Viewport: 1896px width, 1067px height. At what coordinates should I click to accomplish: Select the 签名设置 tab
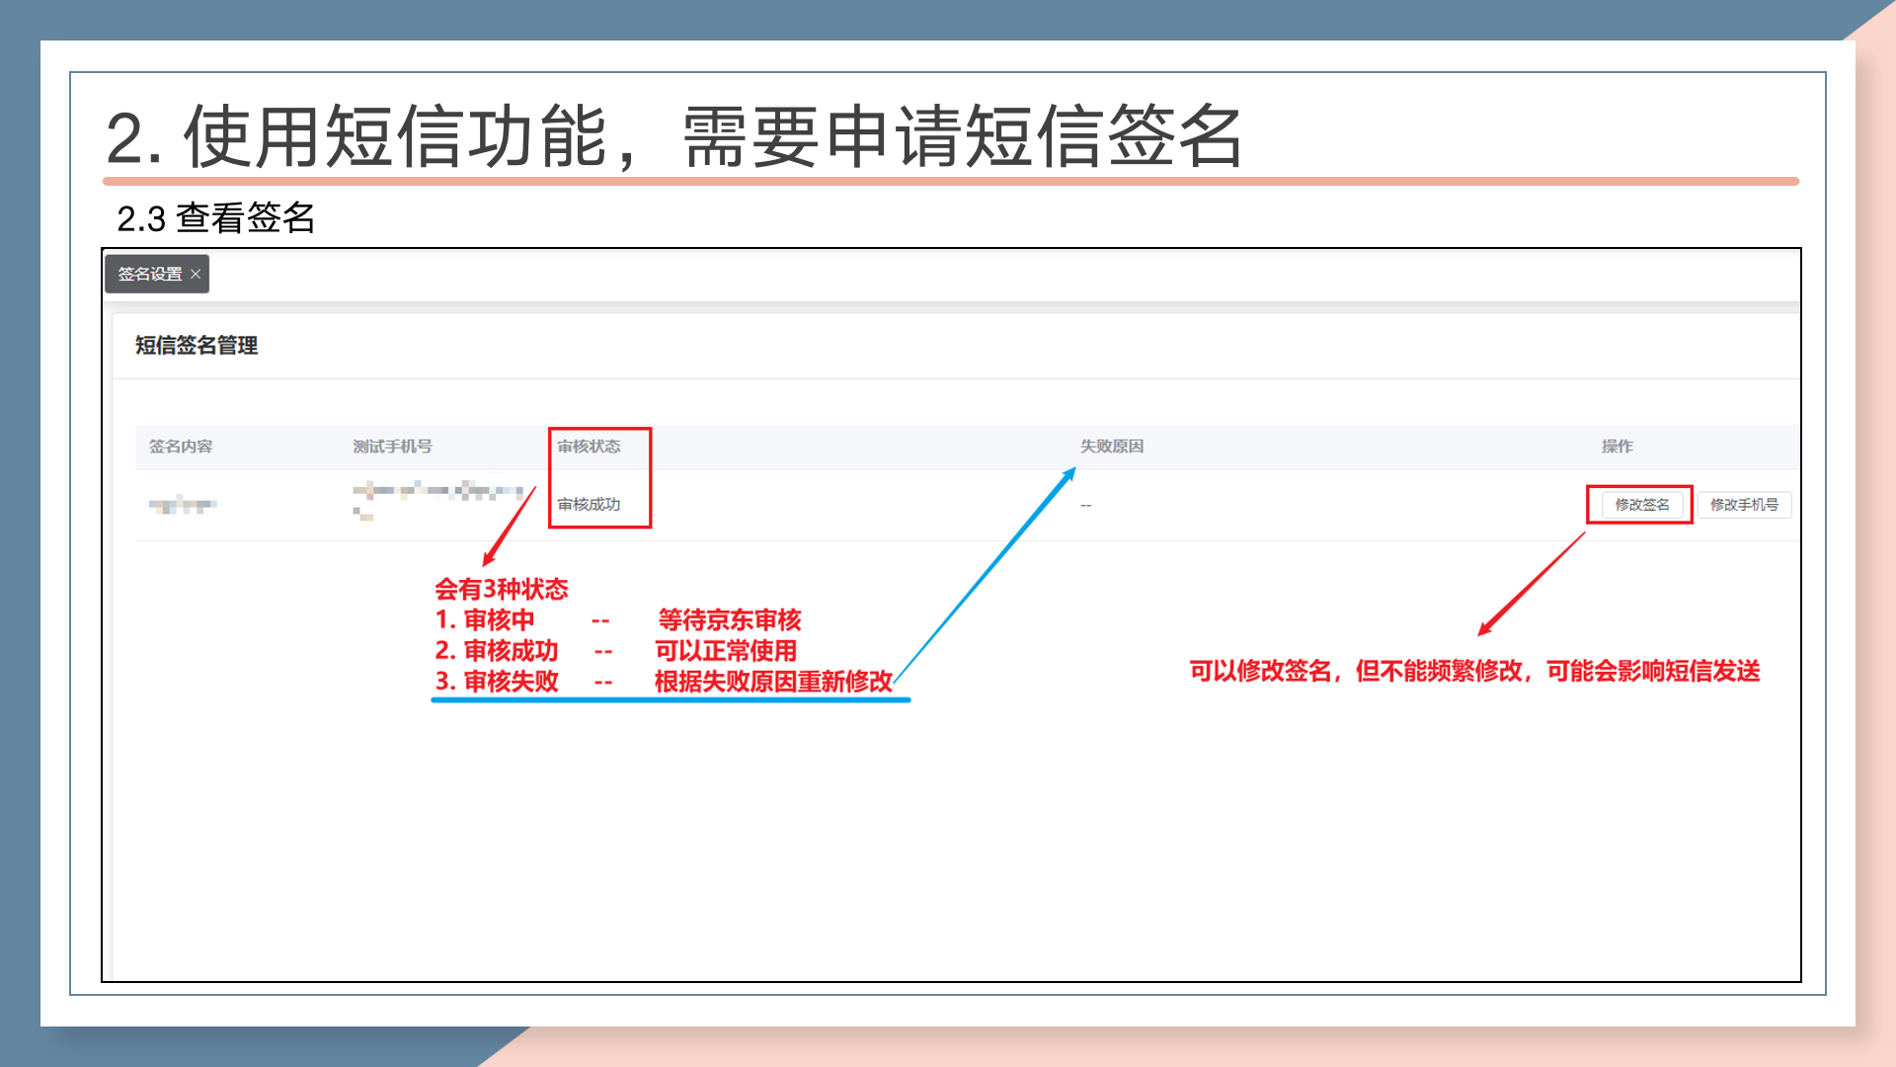tap(150, 275)
